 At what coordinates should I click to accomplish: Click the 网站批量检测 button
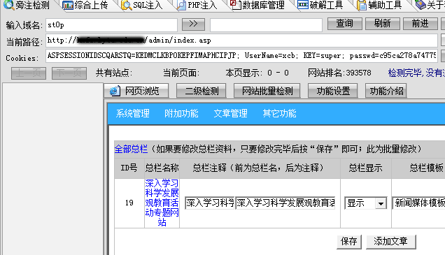click(267, 91)
